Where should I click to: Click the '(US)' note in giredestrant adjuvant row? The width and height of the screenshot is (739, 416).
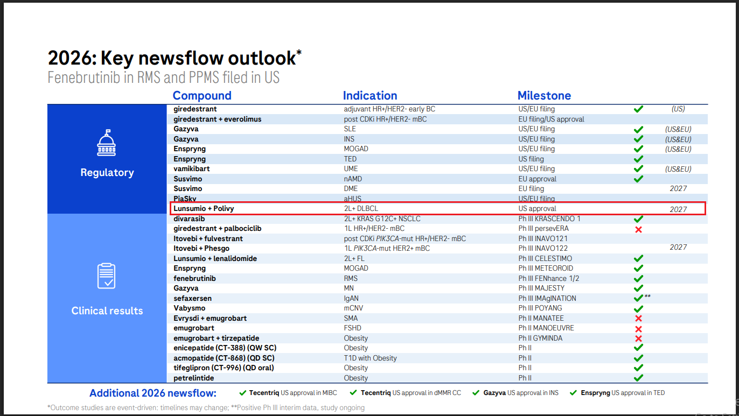(x=678, y=109)
